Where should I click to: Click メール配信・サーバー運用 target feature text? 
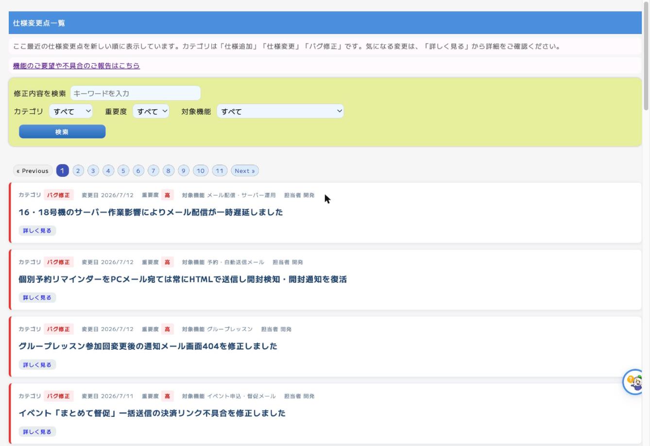241,195
